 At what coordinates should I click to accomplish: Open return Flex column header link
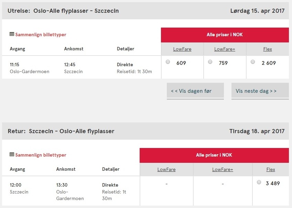[x=271, y=169]
